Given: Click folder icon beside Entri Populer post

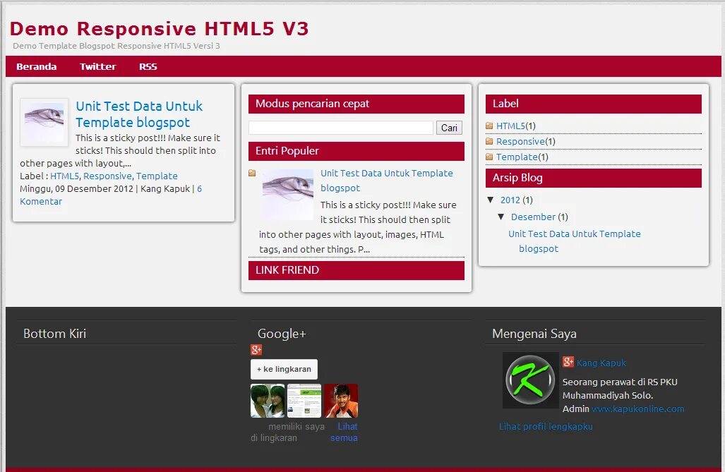Looking at the screenshot, I should [252, 173].
